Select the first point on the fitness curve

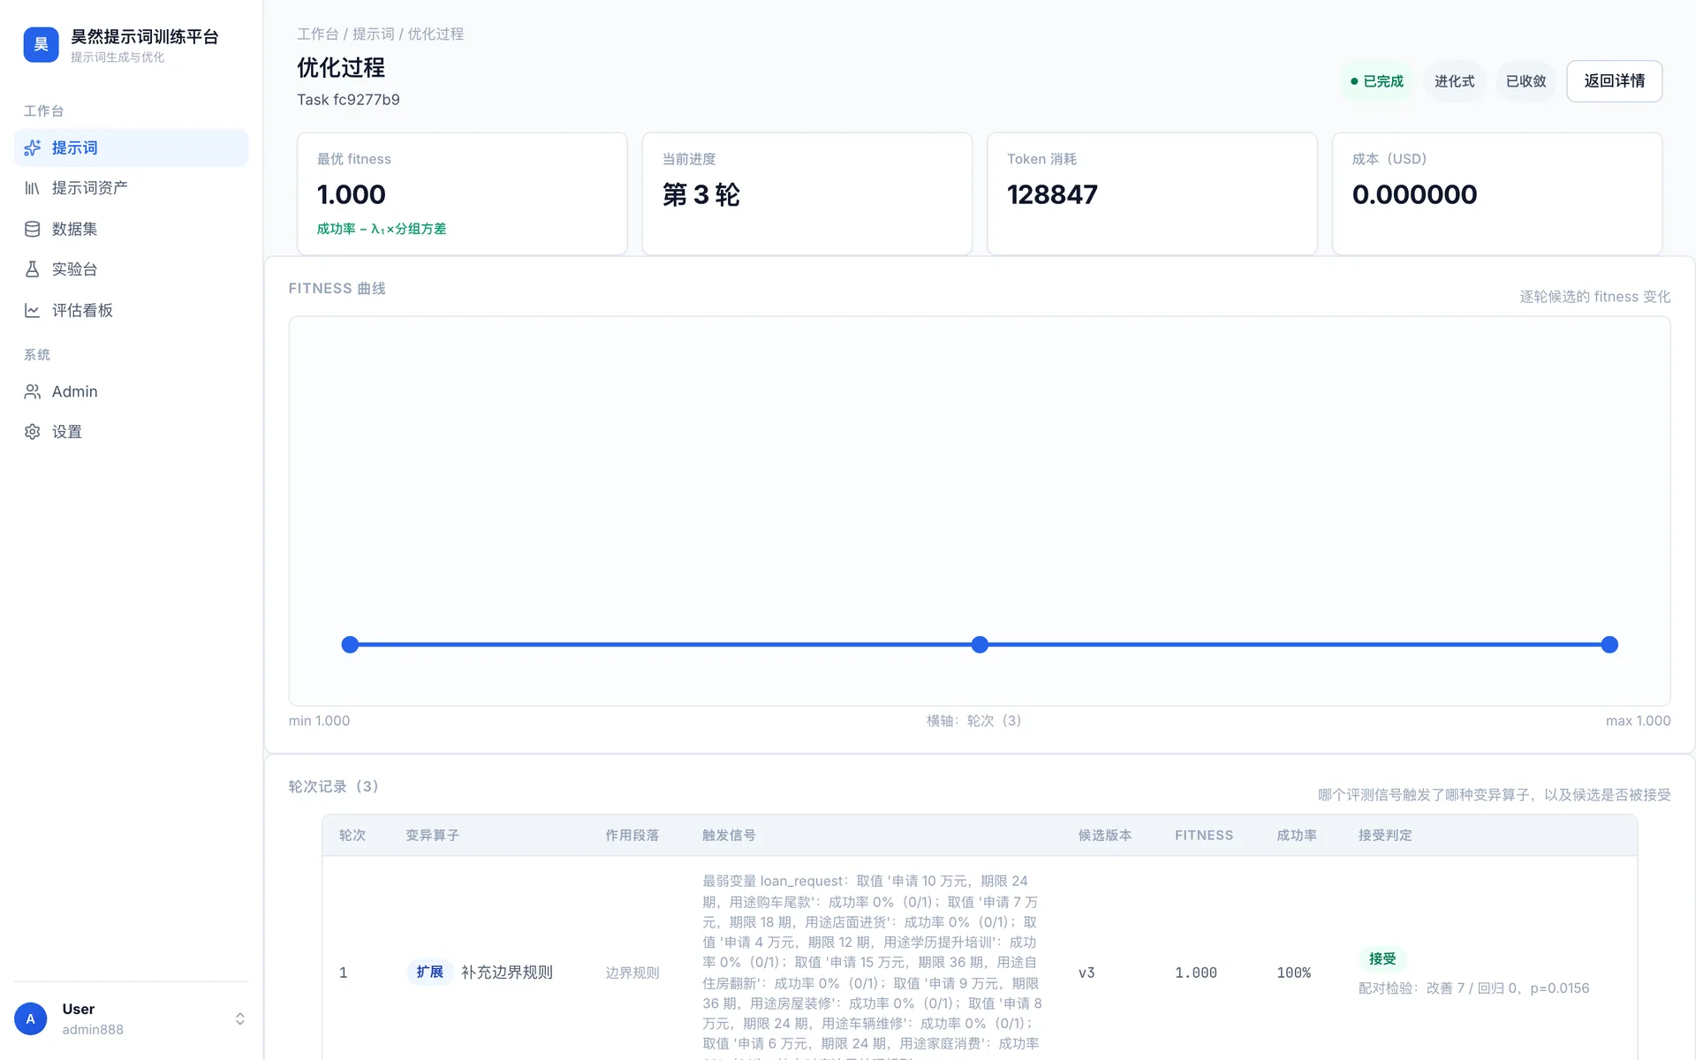point(350,645)
